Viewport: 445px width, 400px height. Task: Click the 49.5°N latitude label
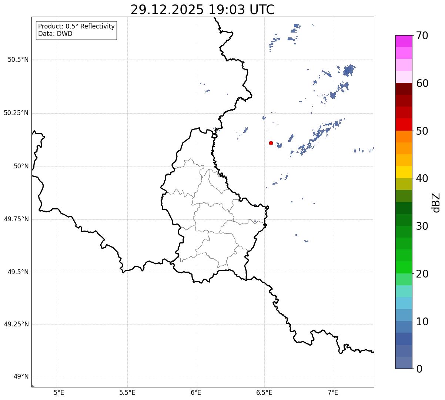pyautogui.click(x=18, y=272)
